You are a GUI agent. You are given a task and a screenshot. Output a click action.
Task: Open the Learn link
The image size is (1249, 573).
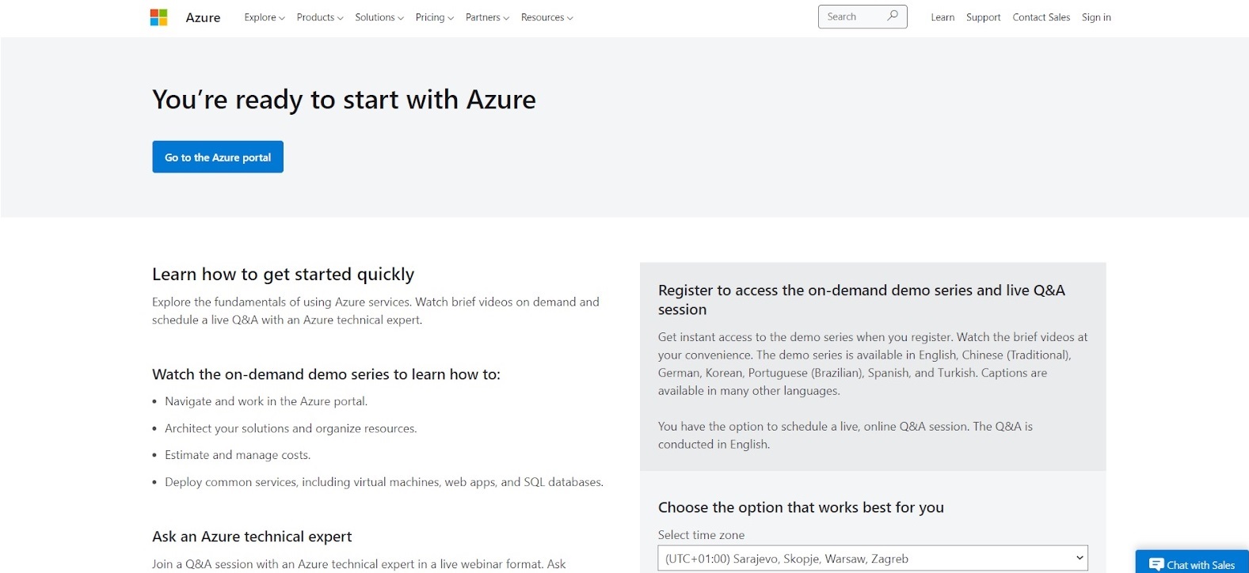[942, 17]
